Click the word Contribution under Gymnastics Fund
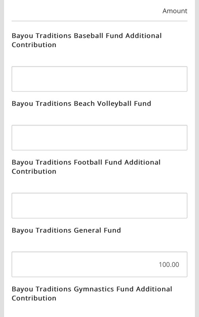 coord(34,298)
